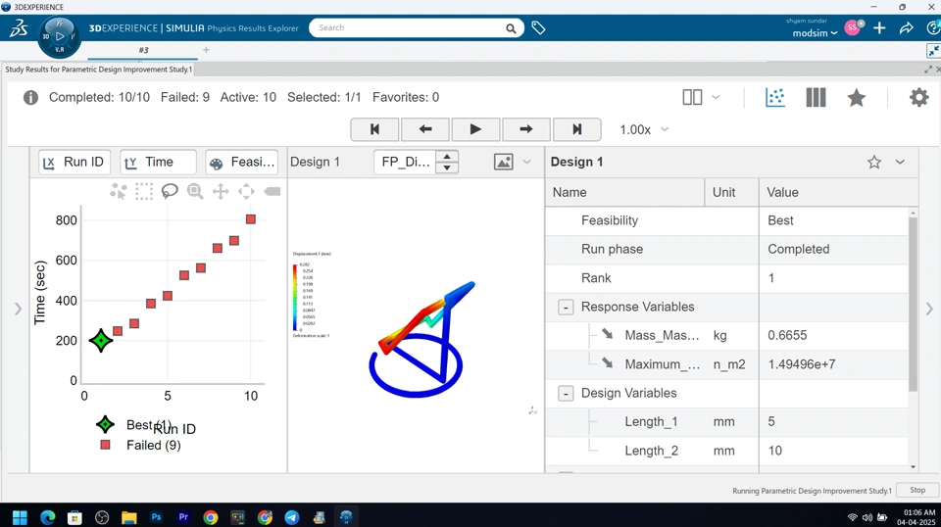
Task: Step down the FP_Di field selector
Action: point(447,168)
